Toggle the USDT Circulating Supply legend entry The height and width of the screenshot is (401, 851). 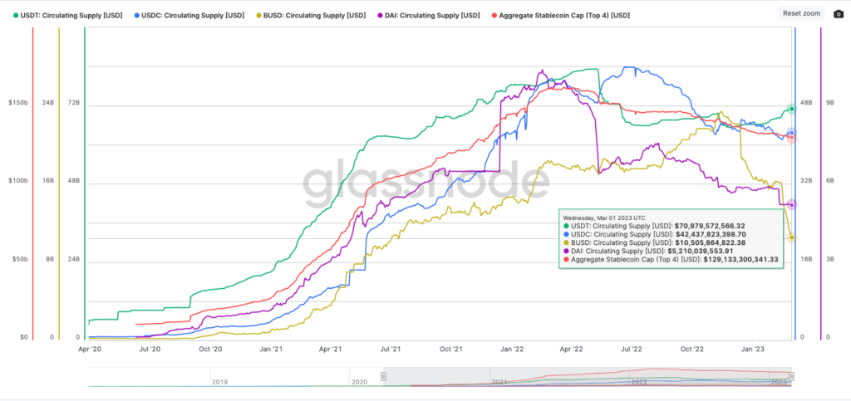(x=68, y=15)
